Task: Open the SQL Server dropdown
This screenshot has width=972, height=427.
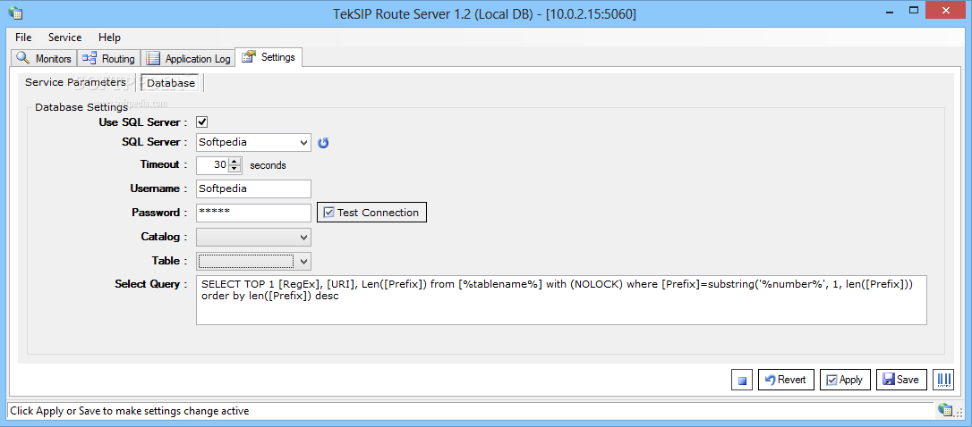Action: click(303, 142)
